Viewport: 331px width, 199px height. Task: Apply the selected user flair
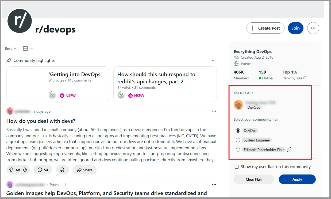tap(297, 179)
